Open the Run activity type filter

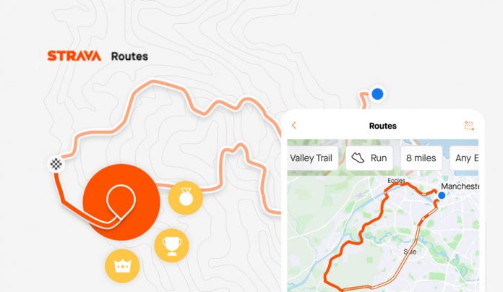[369, 158]
